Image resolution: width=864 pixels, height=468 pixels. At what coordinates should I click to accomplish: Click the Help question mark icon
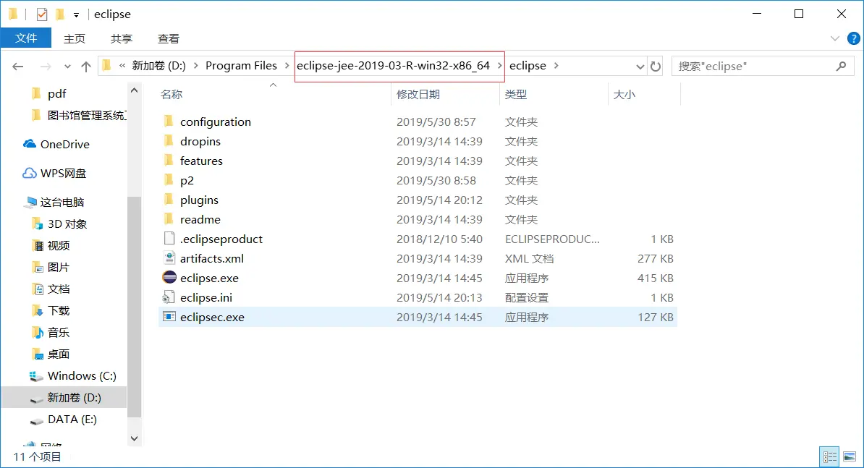tap(854, 38)
